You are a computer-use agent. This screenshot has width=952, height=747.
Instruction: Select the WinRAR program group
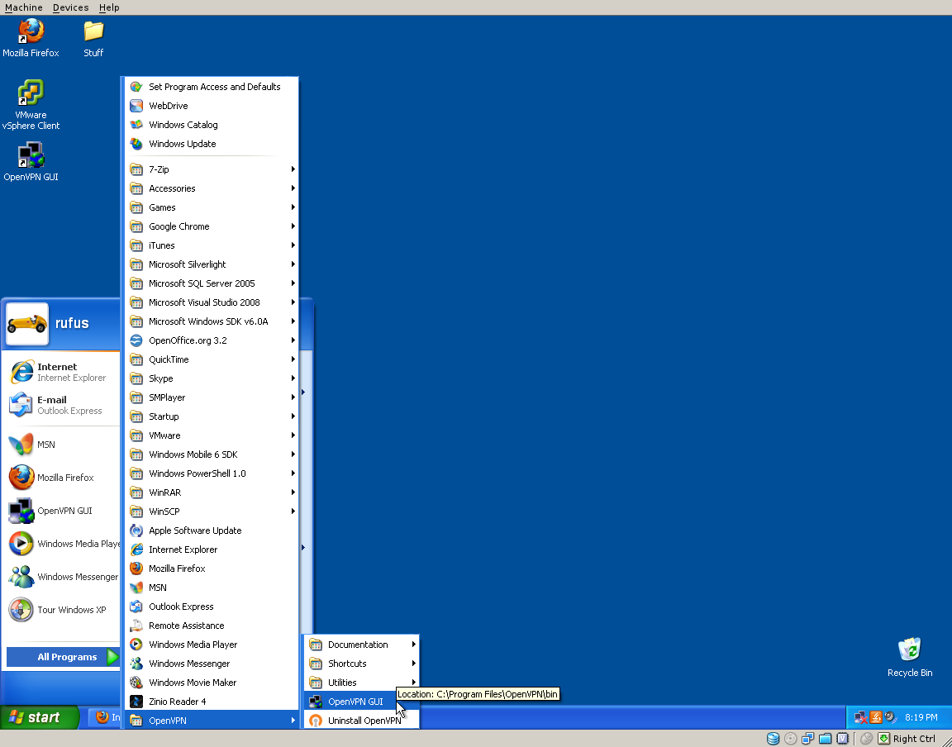pos(212,492)
